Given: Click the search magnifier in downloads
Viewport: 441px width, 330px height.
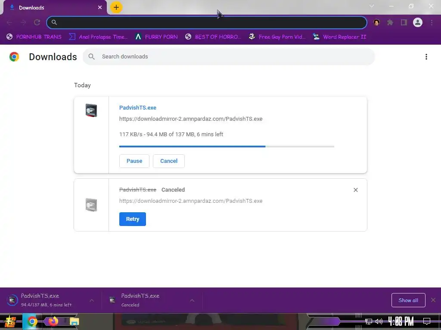Looking at the screenshot, I should pos(91,57).
